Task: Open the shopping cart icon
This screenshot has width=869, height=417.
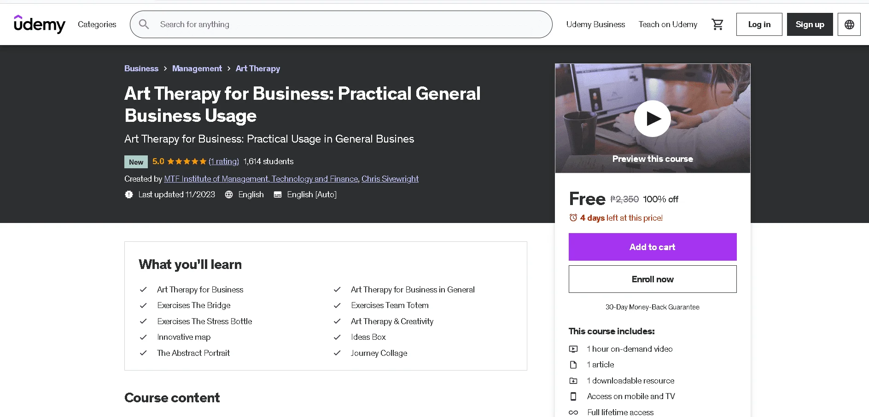Action: coord(717,24)
